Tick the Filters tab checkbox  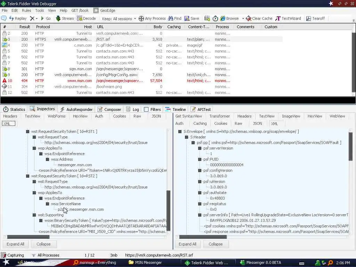point(146,110)
